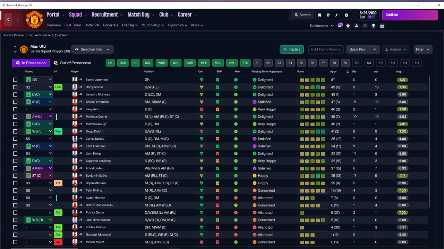Click the pencil edit icon

click(336, 15)
